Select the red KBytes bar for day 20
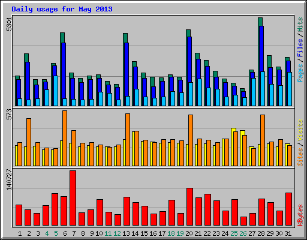 coord(189,207)
